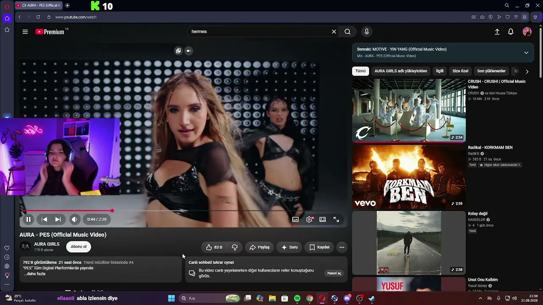
Task: Expand description with ...daha fazla
Action: pos(34,274)
